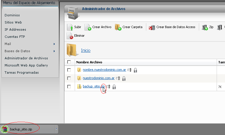The height and width of the screenshot is (135, 225).
Task: Expand the Bases de Datos submenu arrow
Action: point(54,51)
